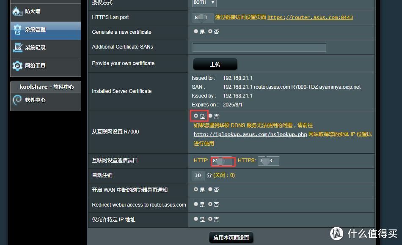The image size is (402, 245).
Task: Select 否 for Generate a new certificate
Action: coord(210,31)
